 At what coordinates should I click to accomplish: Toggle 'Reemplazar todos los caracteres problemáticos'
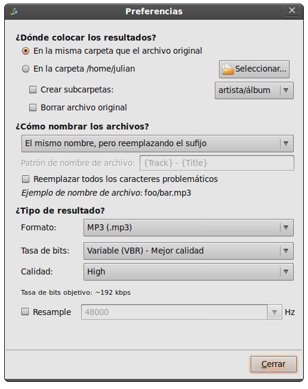coord(26,179)
